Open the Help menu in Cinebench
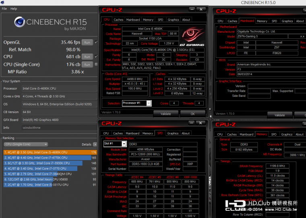This screenshot has width=306, height=218. click(x=14, y=8)
